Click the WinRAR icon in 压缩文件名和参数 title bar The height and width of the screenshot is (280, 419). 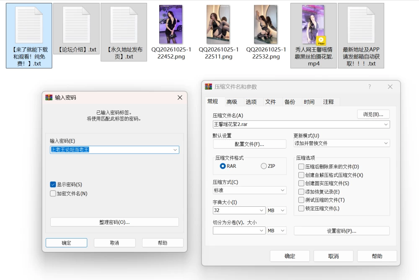pos(208,87)
